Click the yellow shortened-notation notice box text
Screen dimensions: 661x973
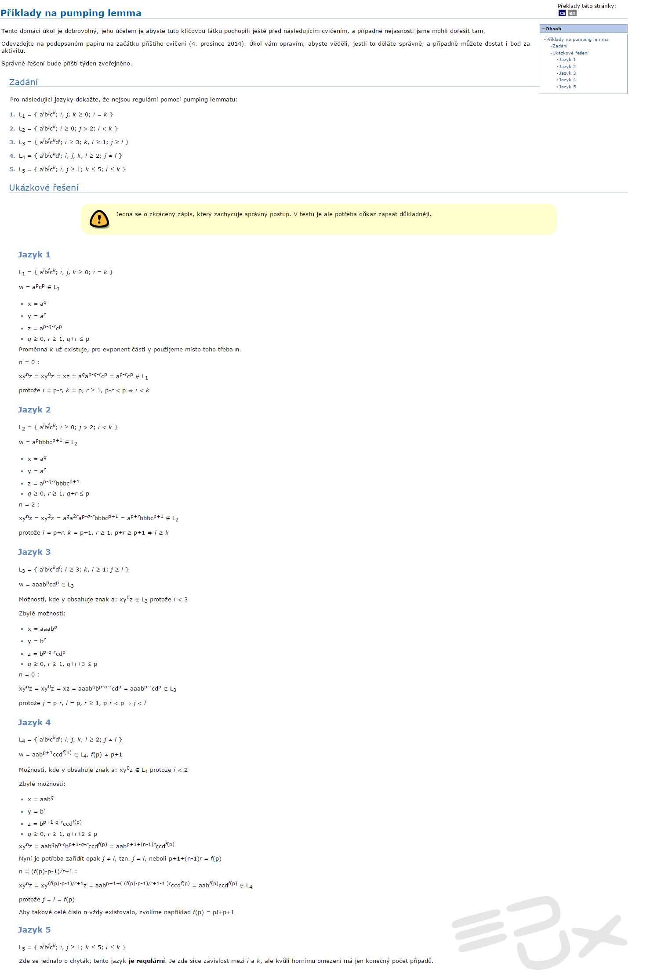(x=273, y=214)
